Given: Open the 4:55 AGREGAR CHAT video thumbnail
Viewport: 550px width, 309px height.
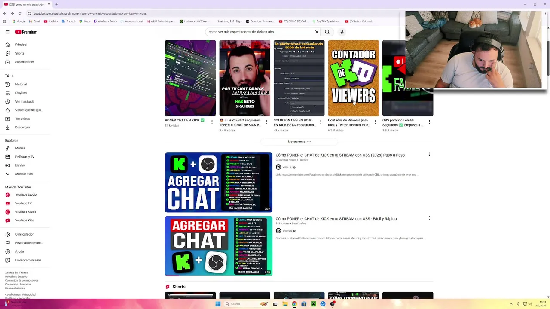Looking at the screenshot, I should point(219,246).
